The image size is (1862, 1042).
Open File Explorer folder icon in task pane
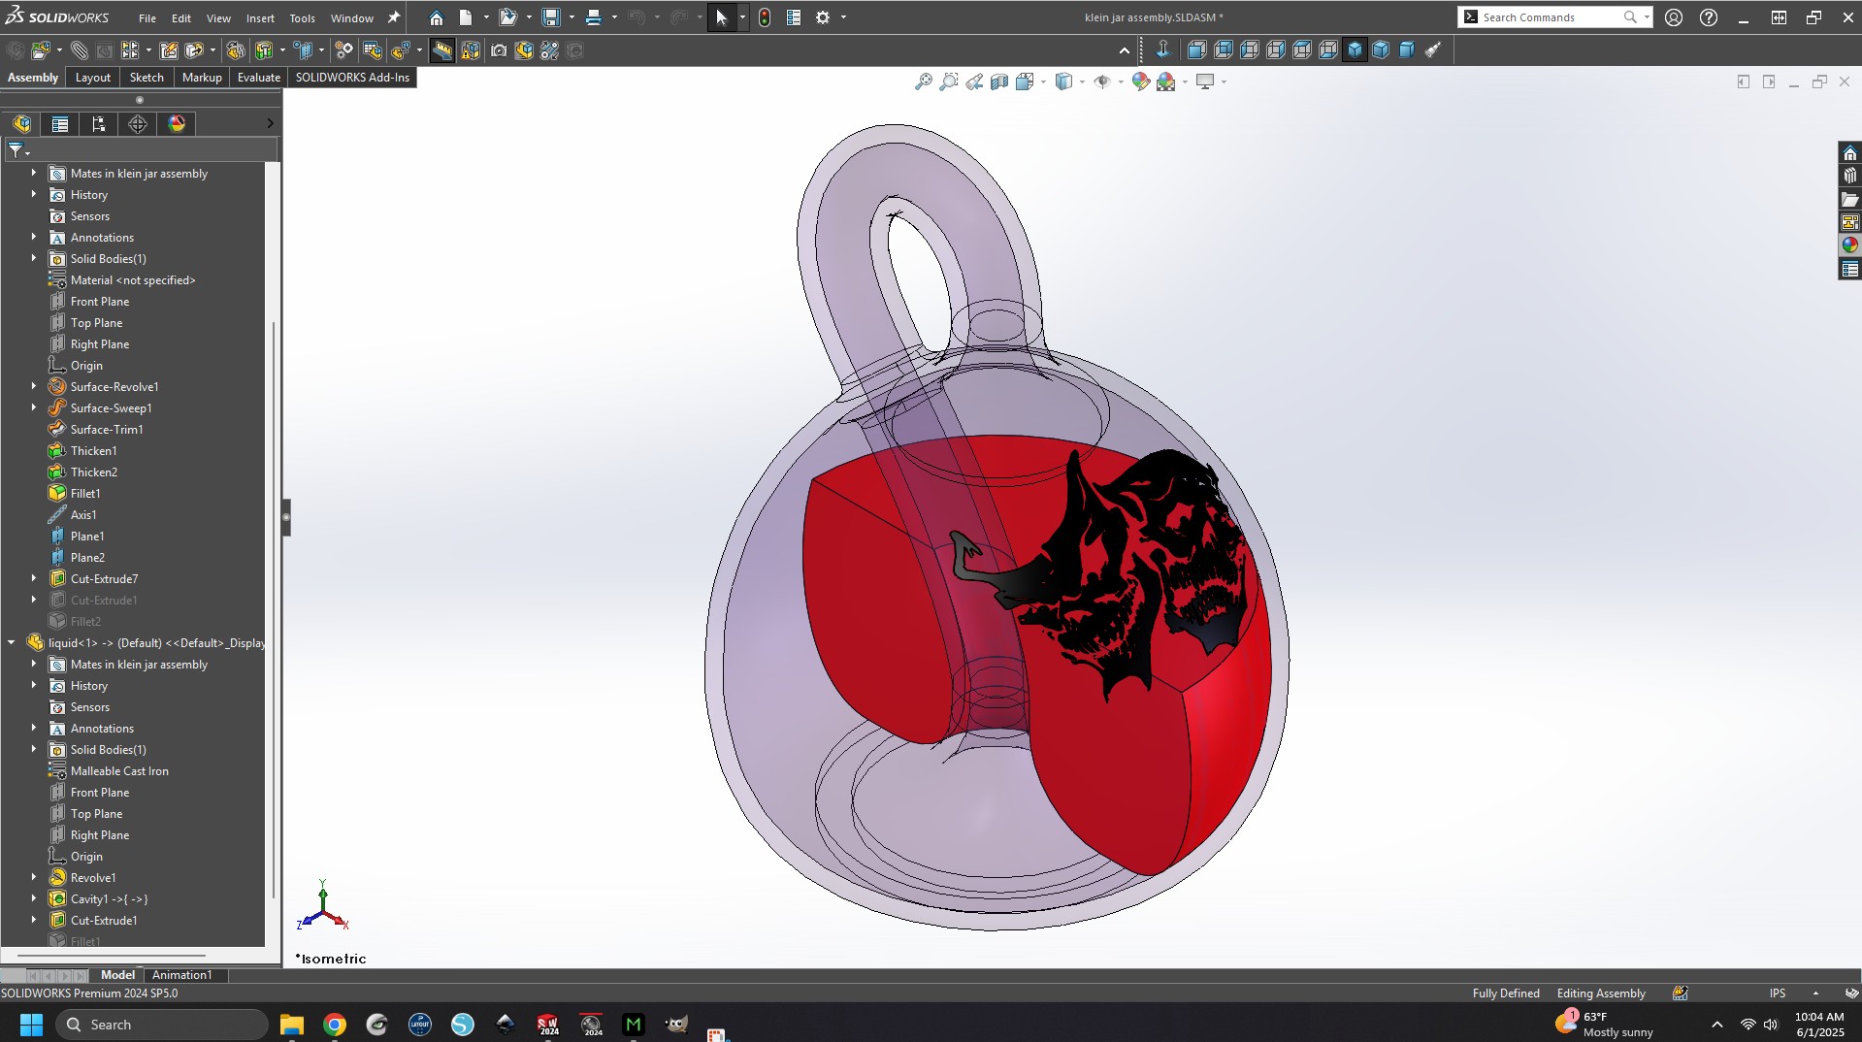[x=1849, y=199]
